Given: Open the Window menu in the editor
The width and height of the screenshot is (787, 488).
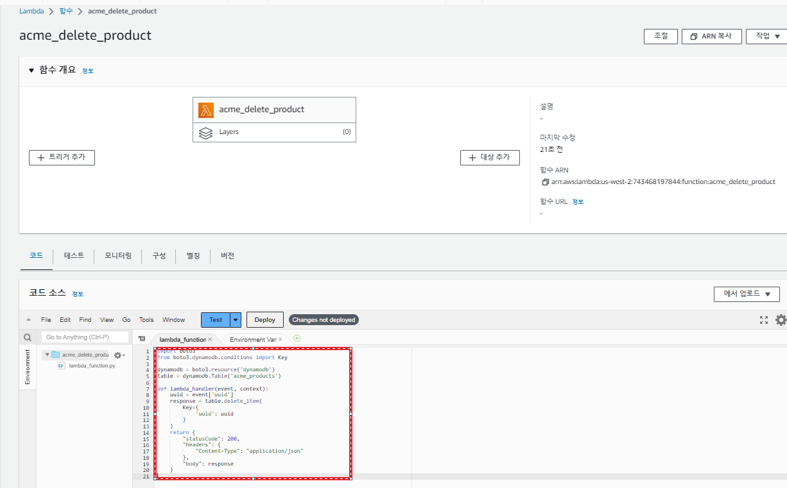Looking at the screenshot, I should coord(173,319).
